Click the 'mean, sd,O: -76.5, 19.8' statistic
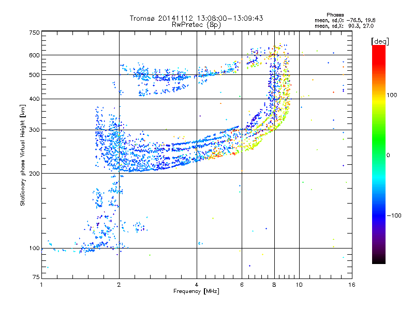Image resolution: width=414 pixels, height=310 pixels. [345, 21]
